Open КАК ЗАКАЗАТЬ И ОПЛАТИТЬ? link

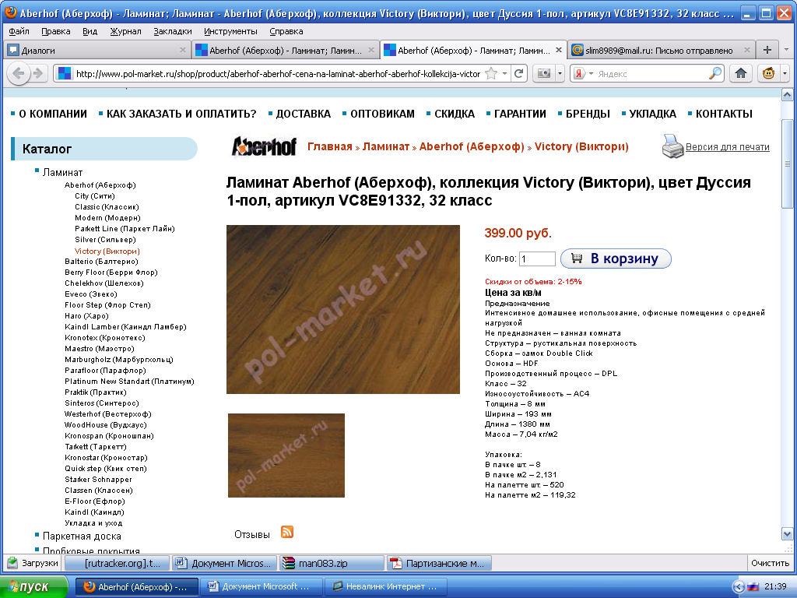181,114
